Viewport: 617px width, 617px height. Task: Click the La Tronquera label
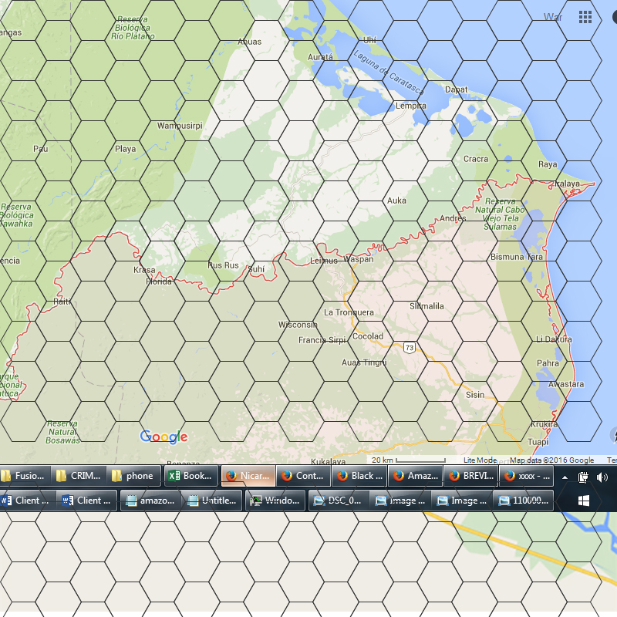(349, 312)
